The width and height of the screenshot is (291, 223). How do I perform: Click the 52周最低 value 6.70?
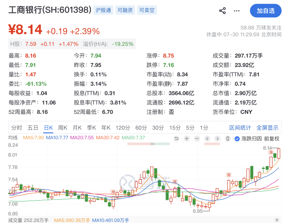coord(108,112)
